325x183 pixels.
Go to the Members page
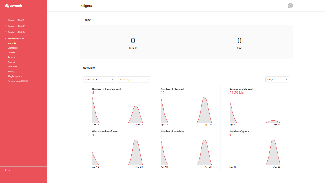point(12,48)
